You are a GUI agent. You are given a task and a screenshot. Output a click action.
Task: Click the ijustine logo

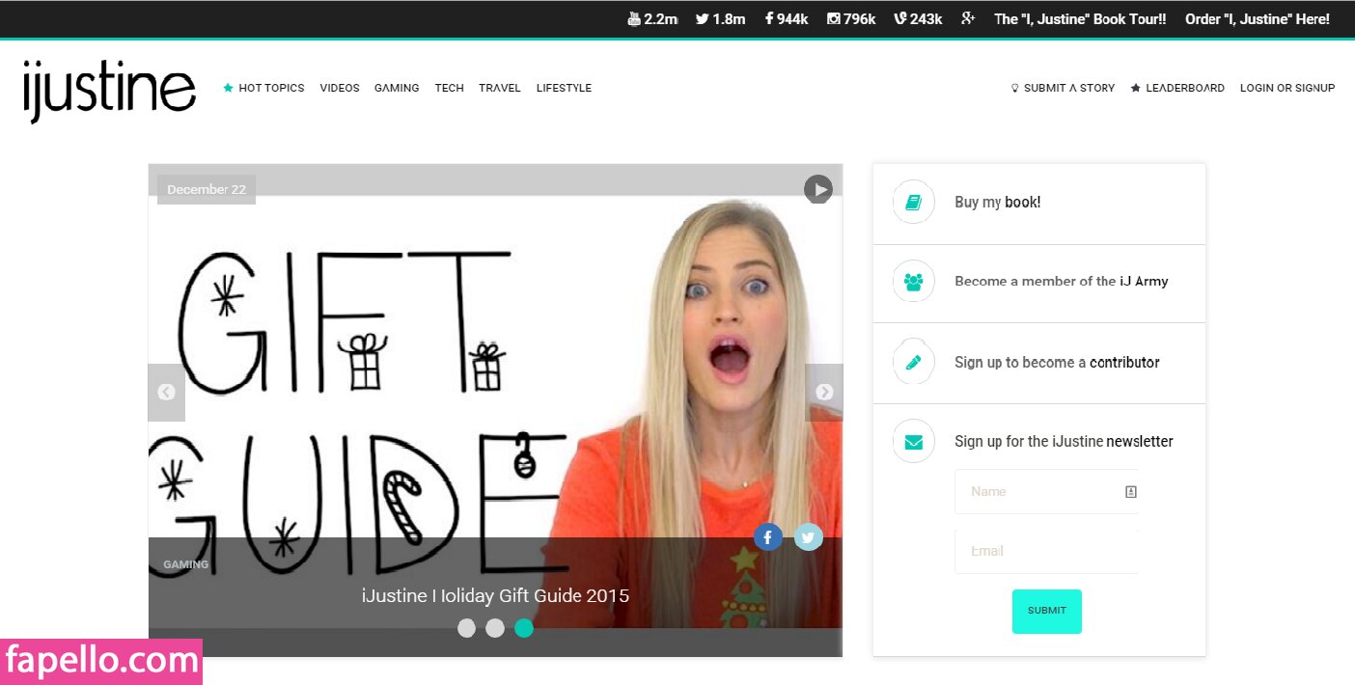coord(109,91)
